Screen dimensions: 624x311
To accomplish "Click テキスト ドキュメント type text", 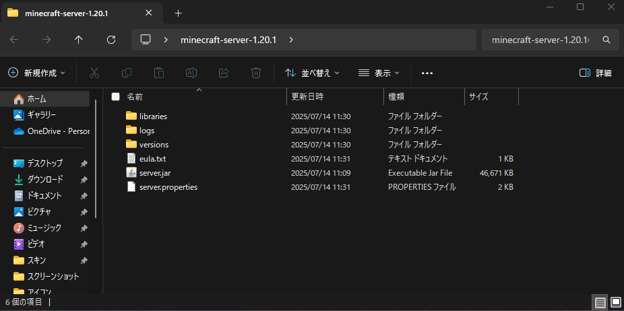I will coord(418,159).
